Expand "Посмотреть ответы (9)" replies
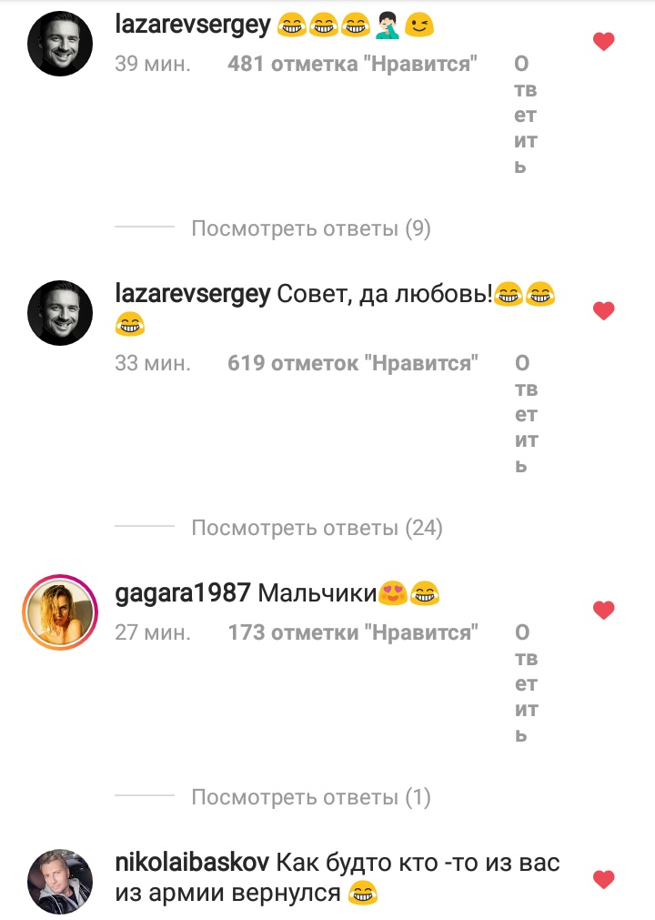This screenshot has height=920, width=655. pyautogui.click(x=311, y=228)
